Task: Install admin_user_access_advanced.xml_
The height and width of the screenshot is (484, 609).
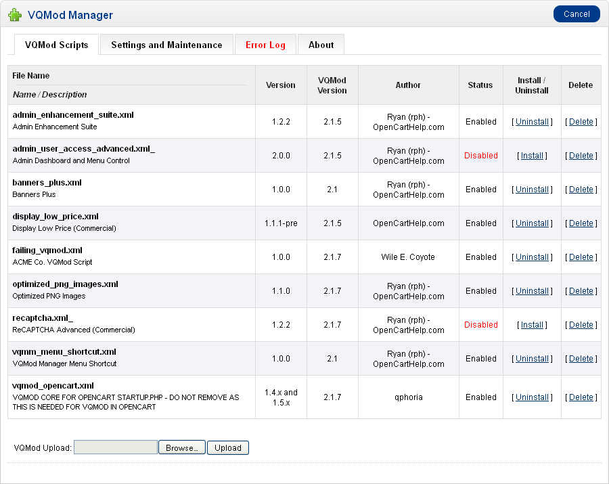Action: [532, 156]
